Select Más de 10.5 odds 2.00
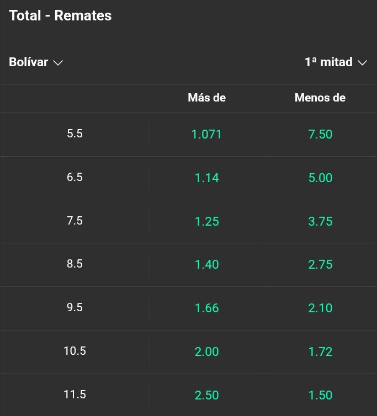Screen dimensions: 377x416 (206, 351)
